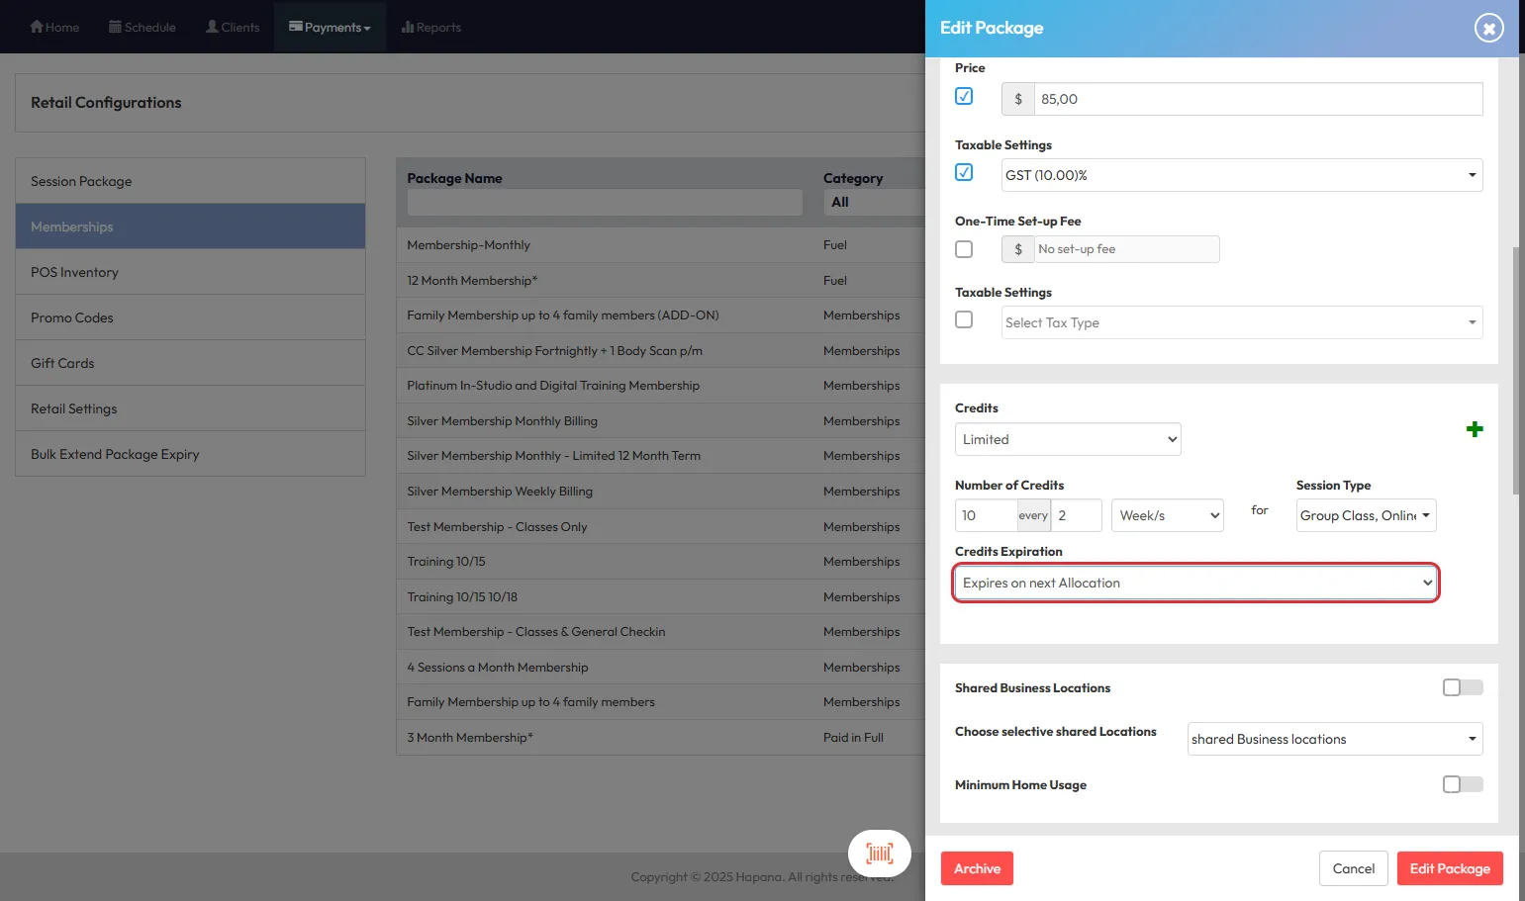1525x901 pixels.
Task: Click the red Archive button
Action: [977, 868]
